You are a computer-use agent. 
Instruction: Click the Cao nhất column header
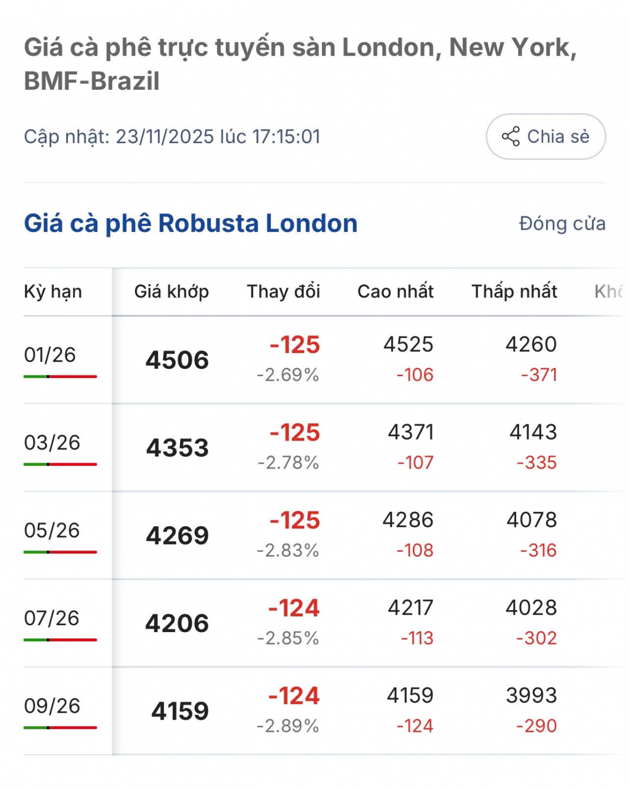point(395,292)
